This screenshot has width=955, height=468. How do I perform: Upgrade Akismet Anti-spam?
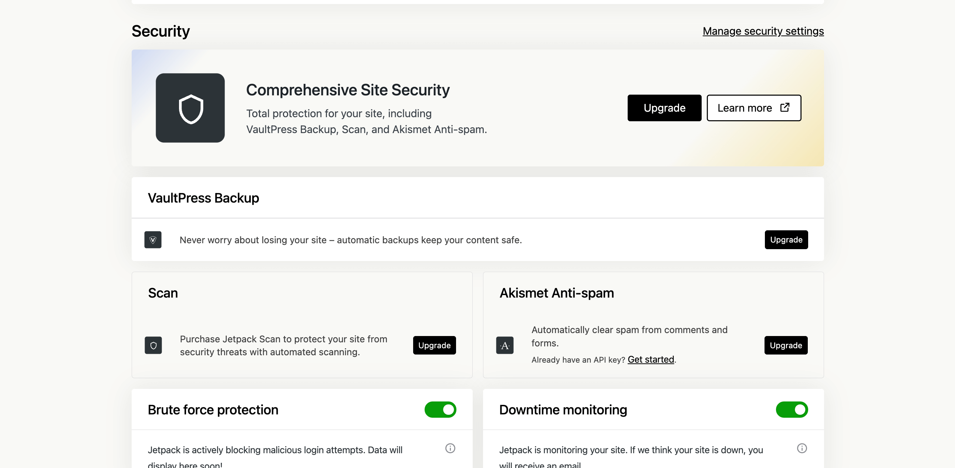tap(786, 345)
